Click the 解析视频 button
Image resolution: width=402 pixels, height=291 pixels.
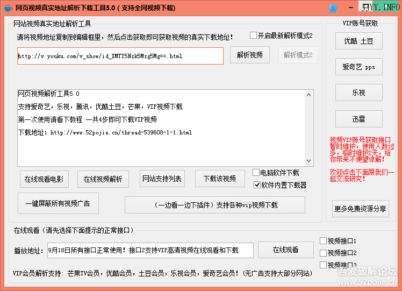pos(250,55)
